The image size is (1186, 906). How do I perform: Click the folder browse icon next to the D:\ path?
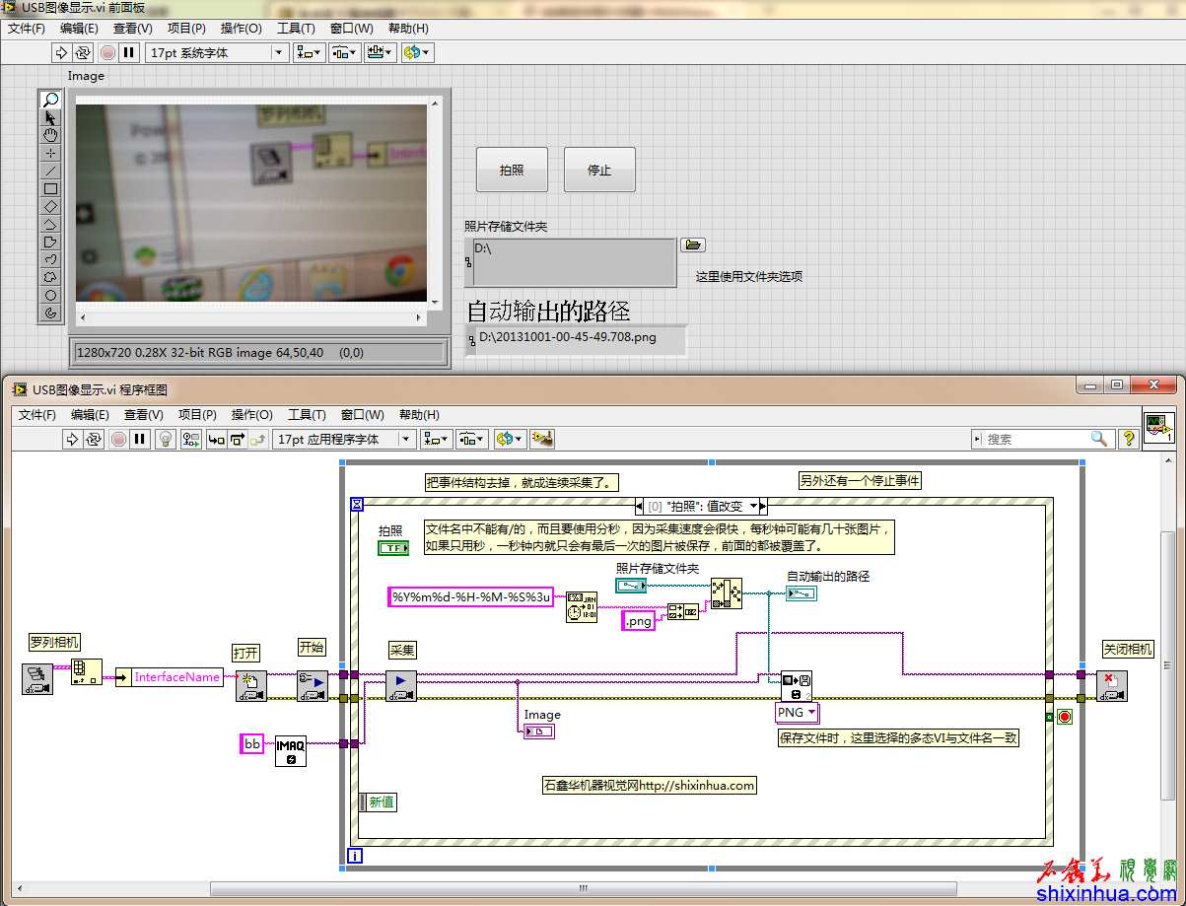pos(693,245)
